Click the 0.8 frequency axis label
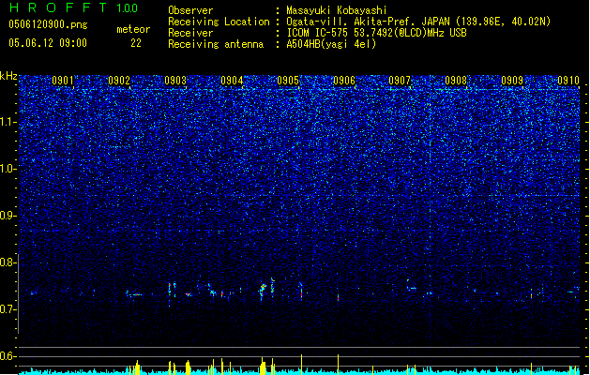The width and height of the screenshot is (590, 375). click(8, 262)
